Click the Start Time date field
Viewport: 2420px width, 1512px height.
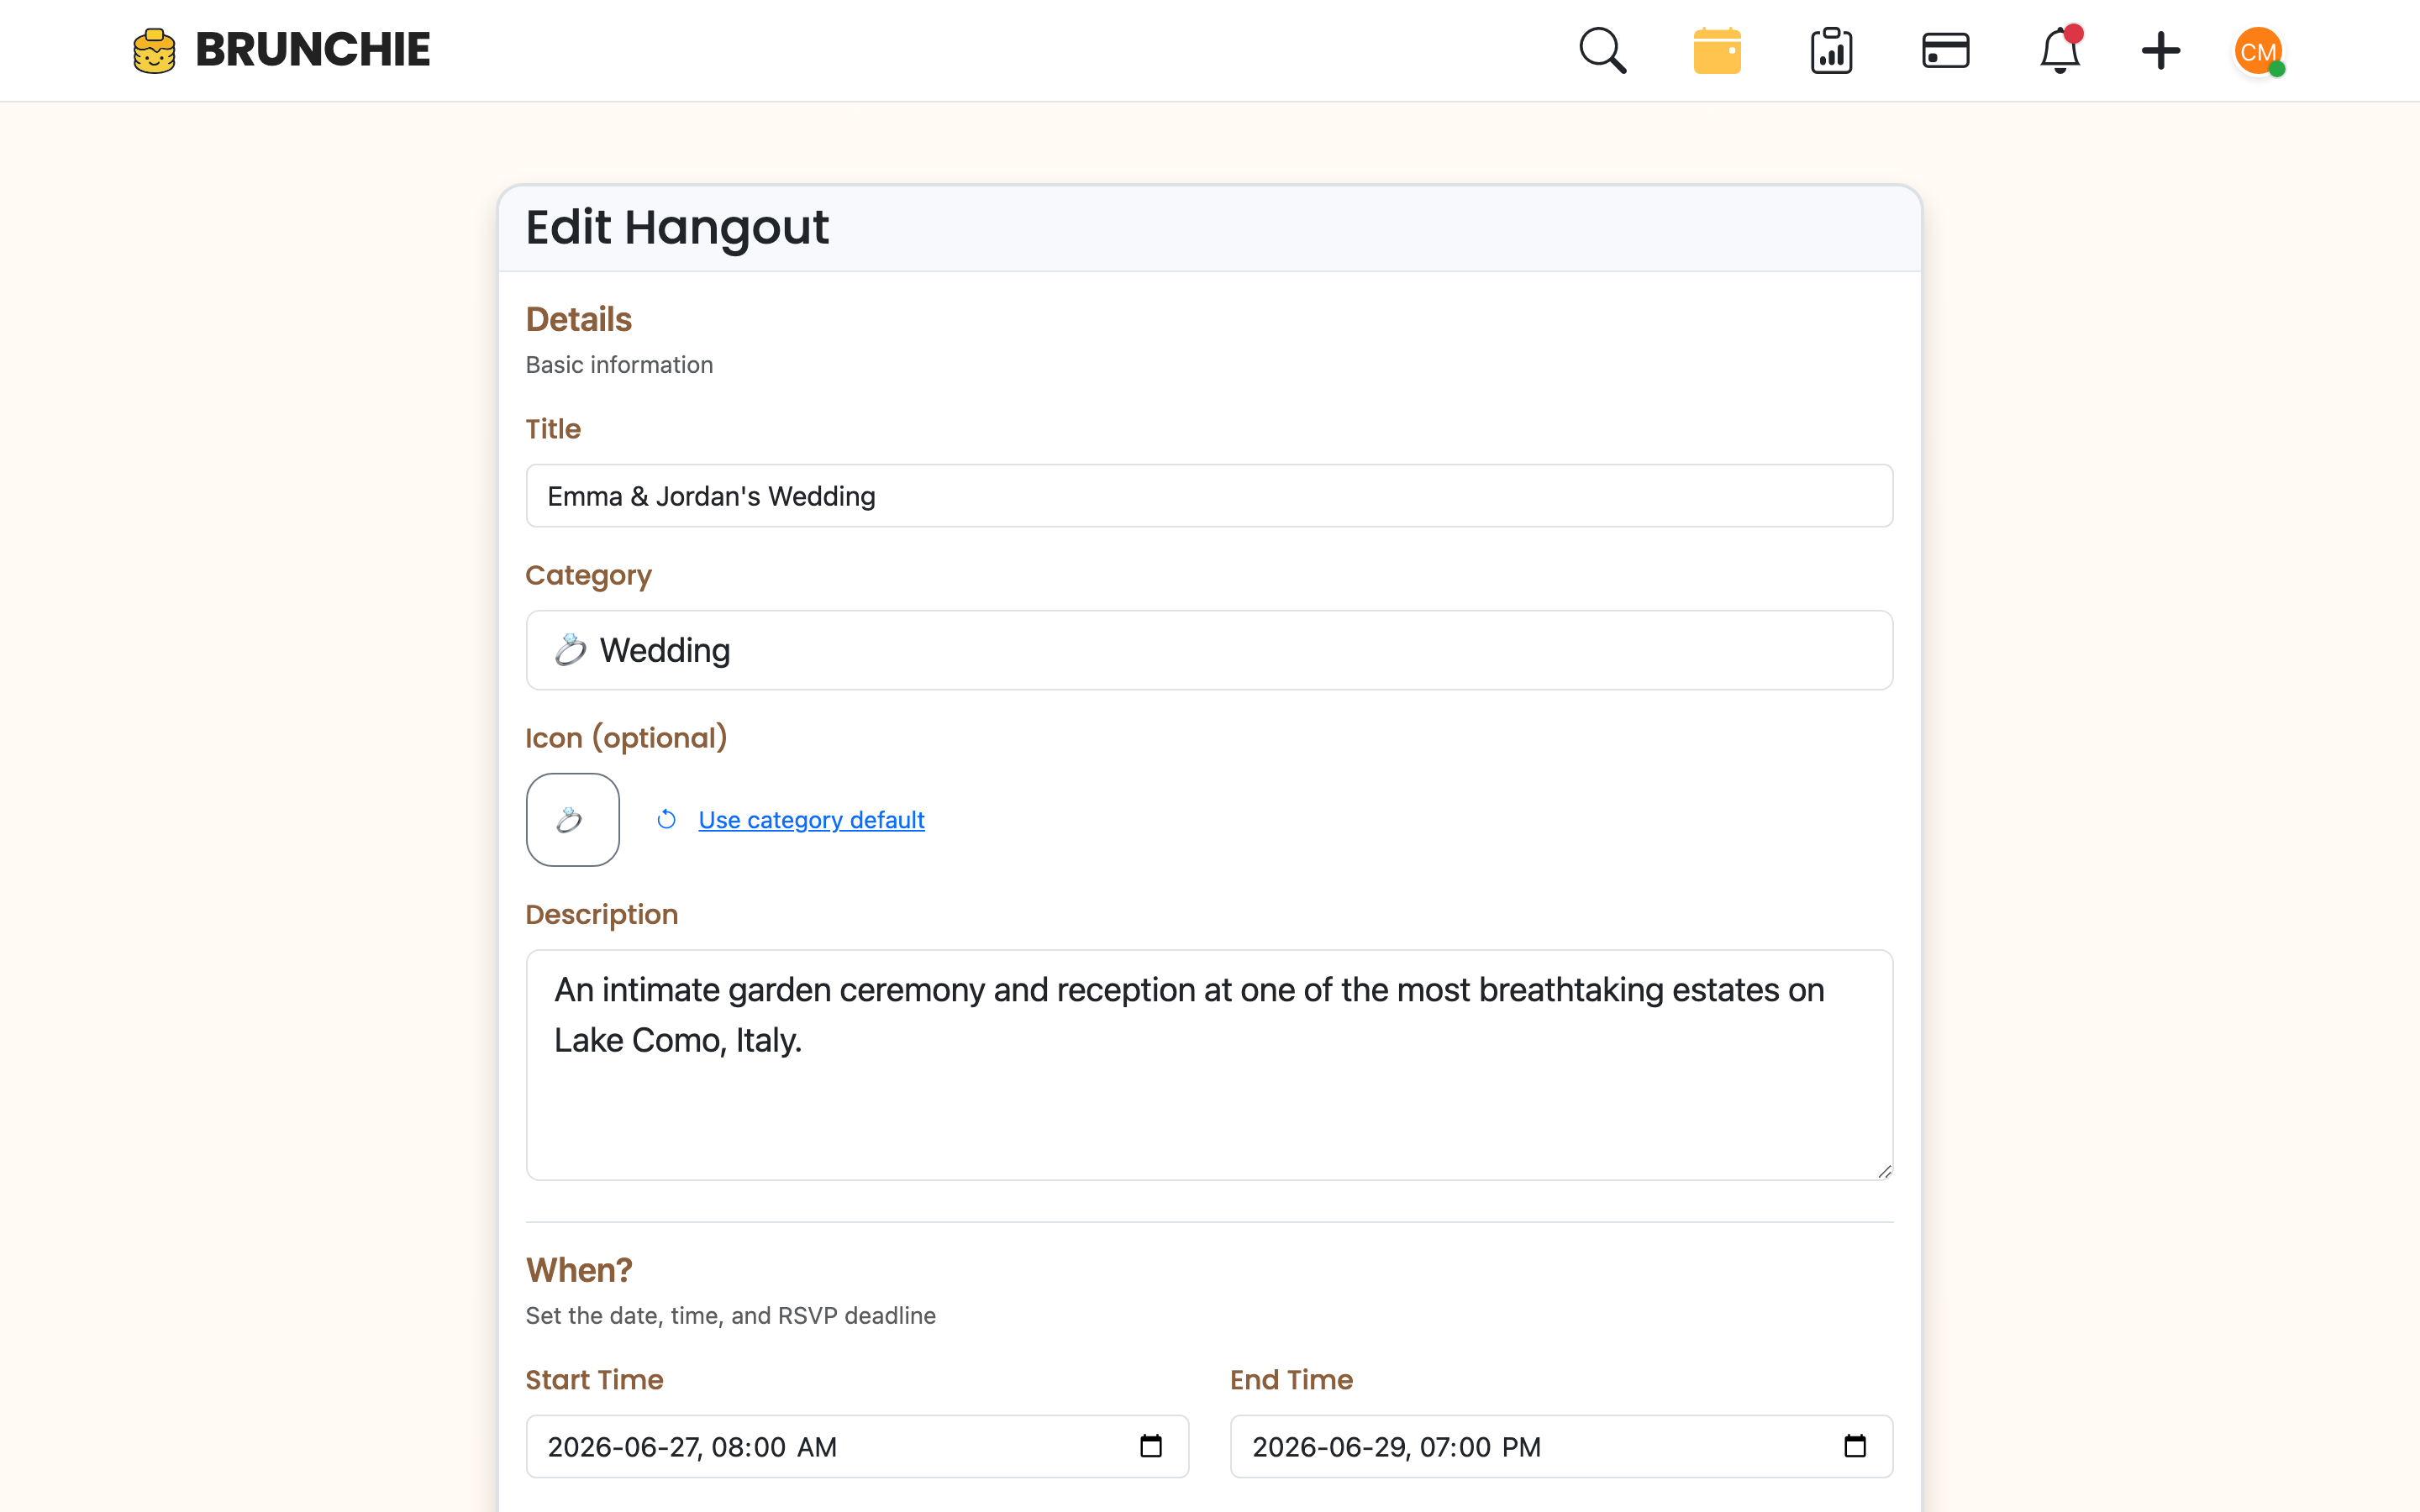click(857, 1446)
